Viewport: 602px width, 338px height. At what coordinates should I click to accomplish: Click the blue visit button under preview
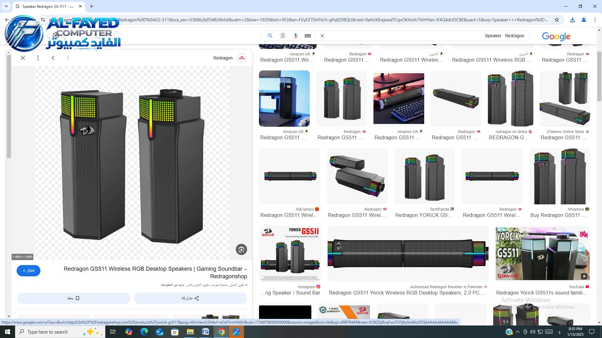point(29,271)
